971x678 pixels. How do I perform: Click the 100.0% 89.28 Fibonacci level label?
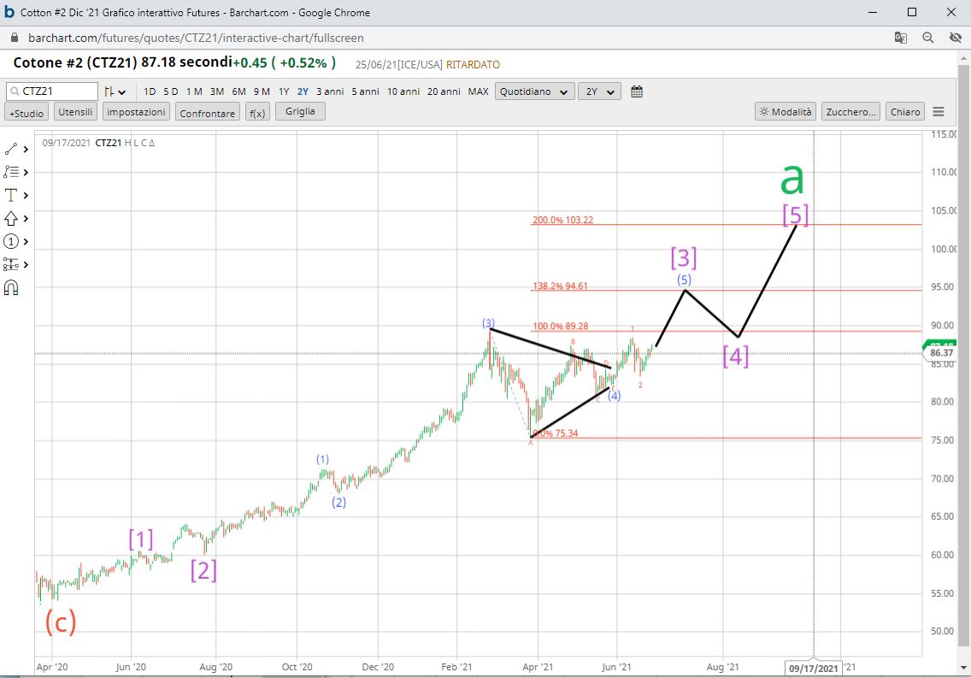coord(561,327)
